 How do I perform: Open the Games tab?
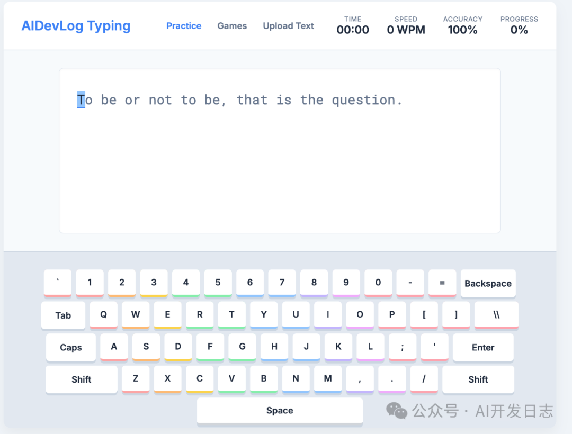pyautogui.click(x=232, y=26)
